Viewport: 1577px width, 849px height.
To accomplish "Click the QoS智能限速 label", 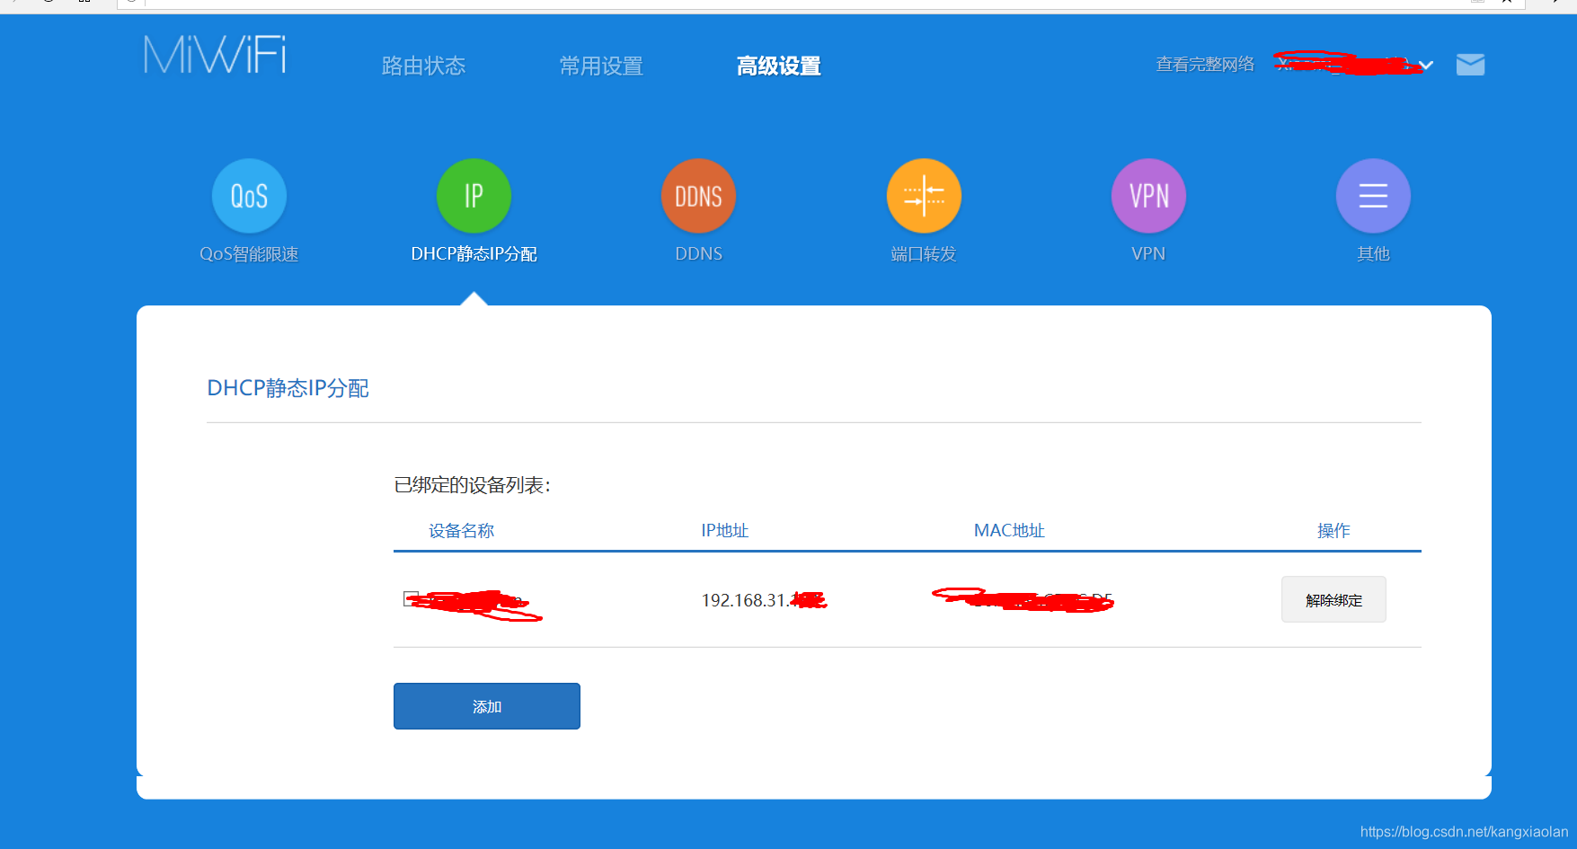I will tap(249, 254).
